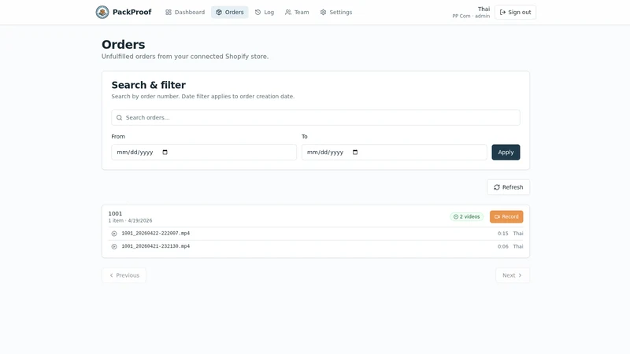Viewport: 630px width, 354px height.
Task: Click the To date field
Action: 395,152
